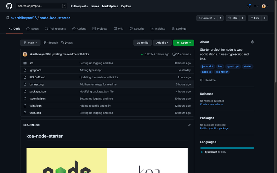Image resolution: width=277 pixels, height=173 pixels.
Task: Expand the main branch dropdown
Action: point(30,43)
